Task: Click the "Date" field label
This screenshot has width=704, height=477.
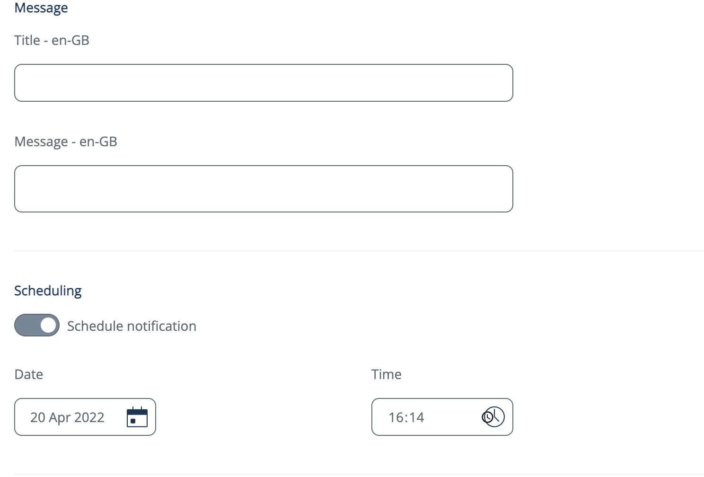Action: 29,374
